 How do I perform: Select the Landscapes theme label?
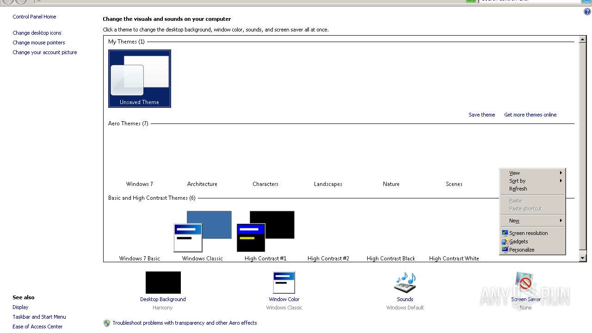point(328,184)
